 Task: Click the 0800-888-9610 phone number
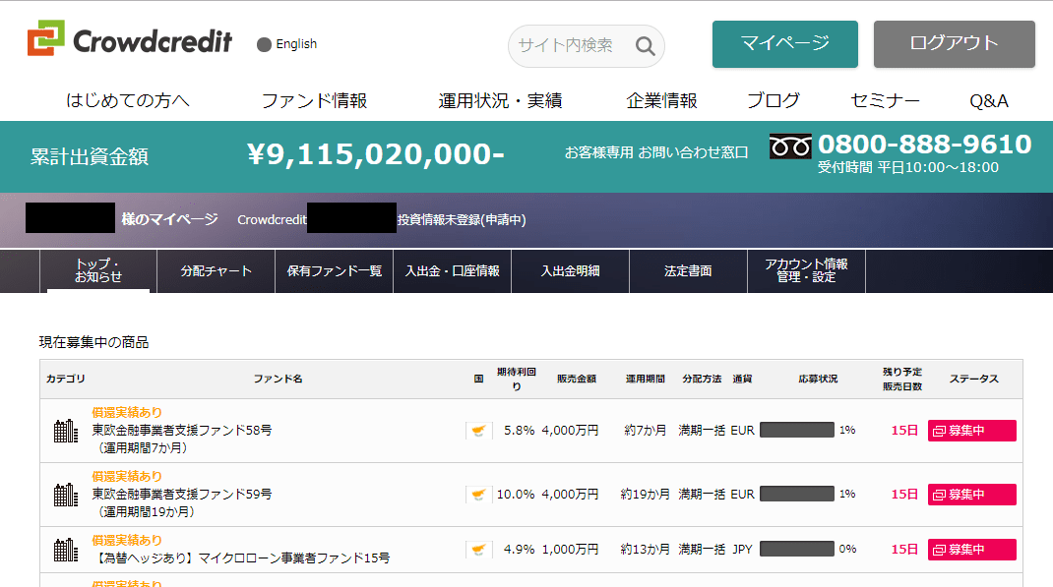click(x=924, y=145)
